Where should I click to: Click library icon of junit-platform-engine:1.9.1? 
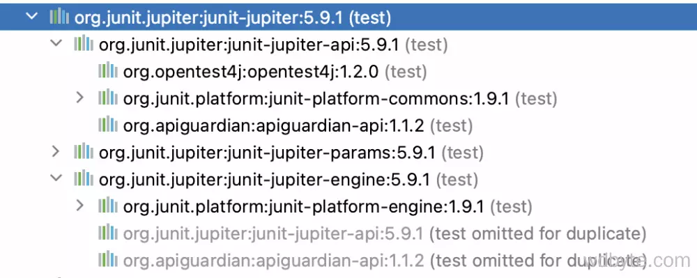(108, 206)
